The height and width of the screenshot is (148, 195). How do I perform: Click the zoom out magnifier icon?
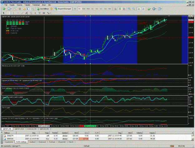click(x=134, y=9)
